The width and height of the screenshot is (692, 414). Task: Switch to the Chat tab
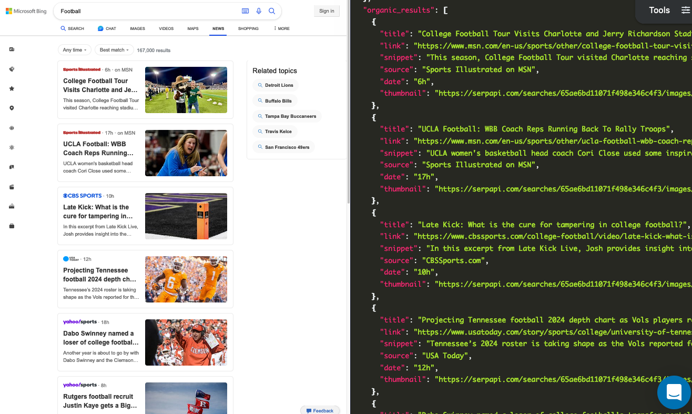107,28
